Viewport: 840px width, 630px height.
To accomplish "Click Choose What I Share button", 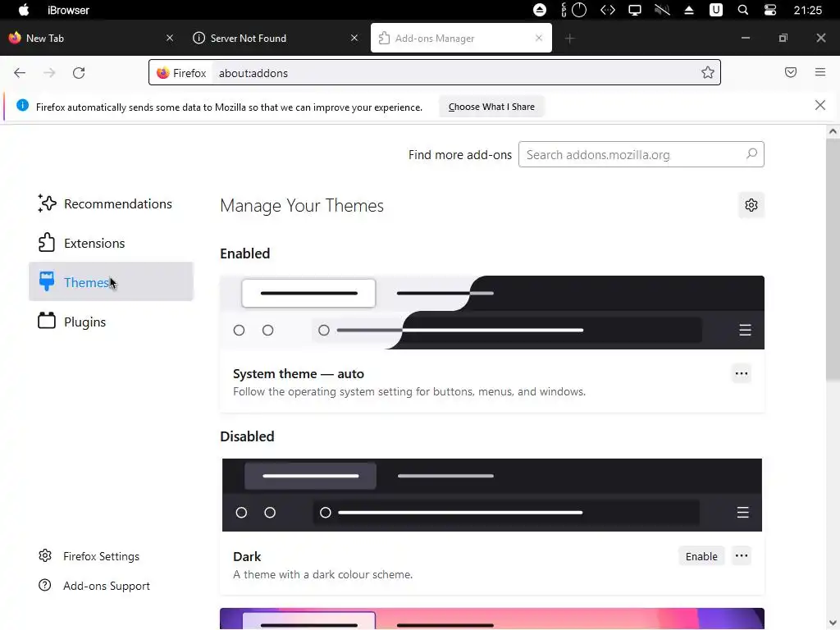I will (491, 107).
